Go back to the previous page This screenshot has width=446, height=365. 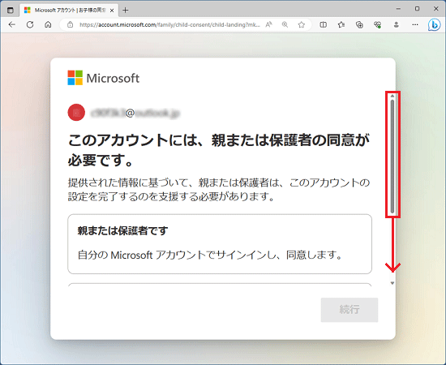12,25
